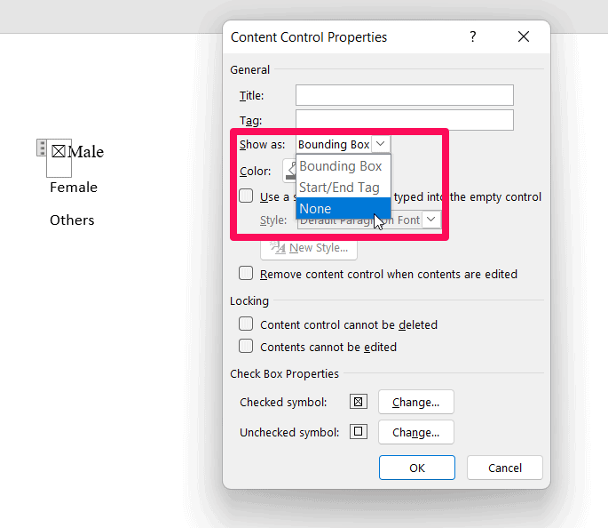Image resolution: width=608 pixels, height=528 pixels.
Task: Close the Content Control Properties dialog
Action: pyautogui.click(x=523, y=36)
